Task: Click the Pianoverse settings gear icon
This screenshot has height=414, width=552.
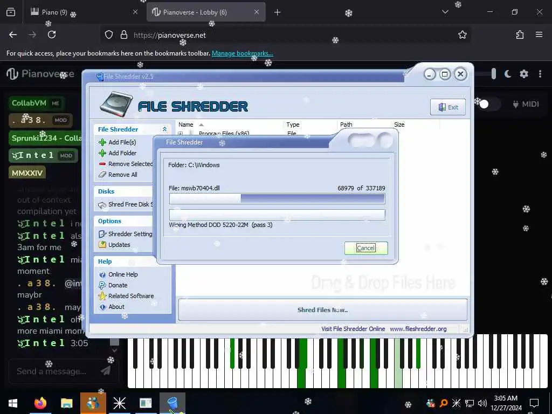Action: (524, 74)
